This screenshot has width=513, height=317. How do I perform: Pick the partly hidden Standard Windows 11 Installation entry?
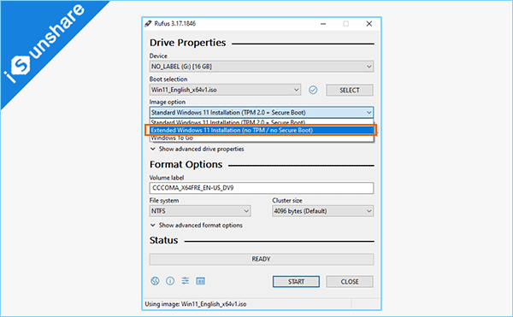[x=262, y=122]
